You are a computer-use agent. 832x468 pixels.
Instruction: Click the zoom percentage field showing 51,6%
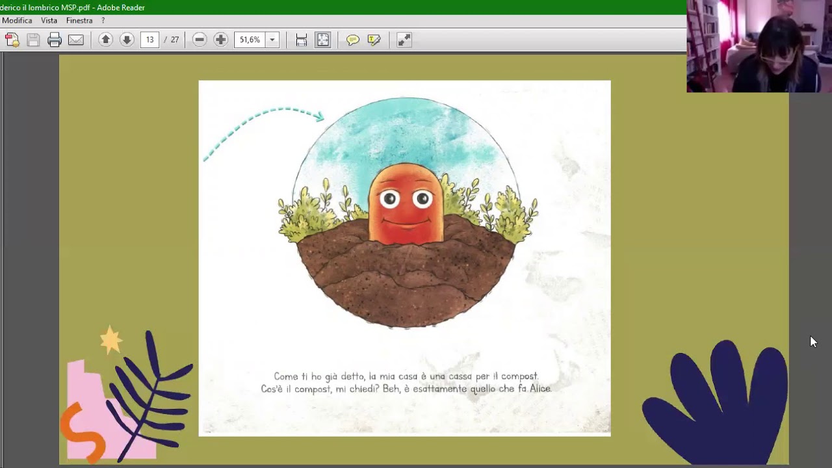(x=250, y=40)
